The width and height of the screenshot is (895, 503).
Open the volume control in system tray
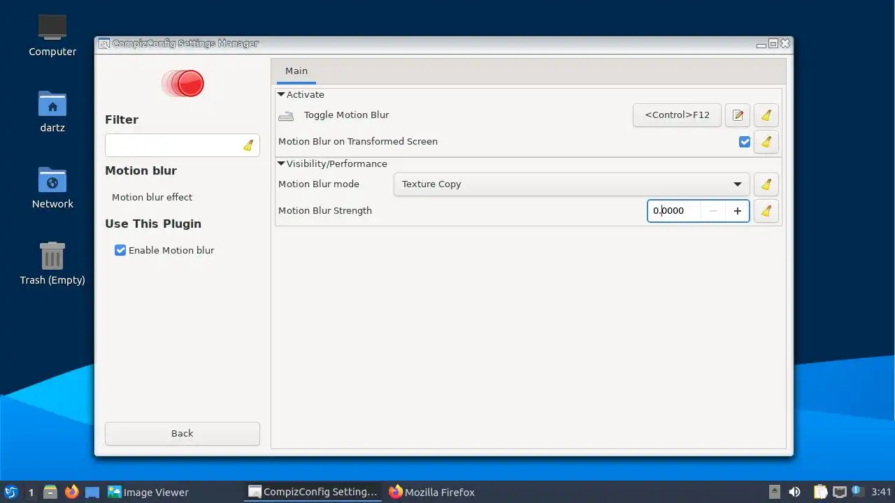[794, 492]
